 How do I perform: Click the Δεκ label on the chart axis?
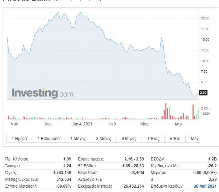[x=48, y=124]
